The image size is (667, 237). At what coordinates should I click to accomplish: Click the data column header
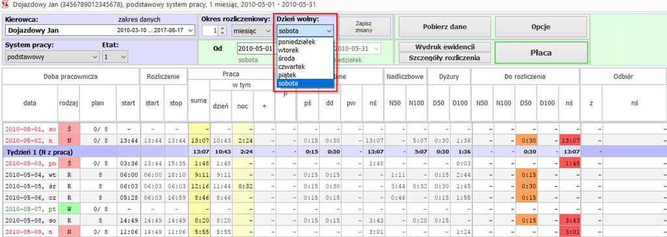coord(30,103)
